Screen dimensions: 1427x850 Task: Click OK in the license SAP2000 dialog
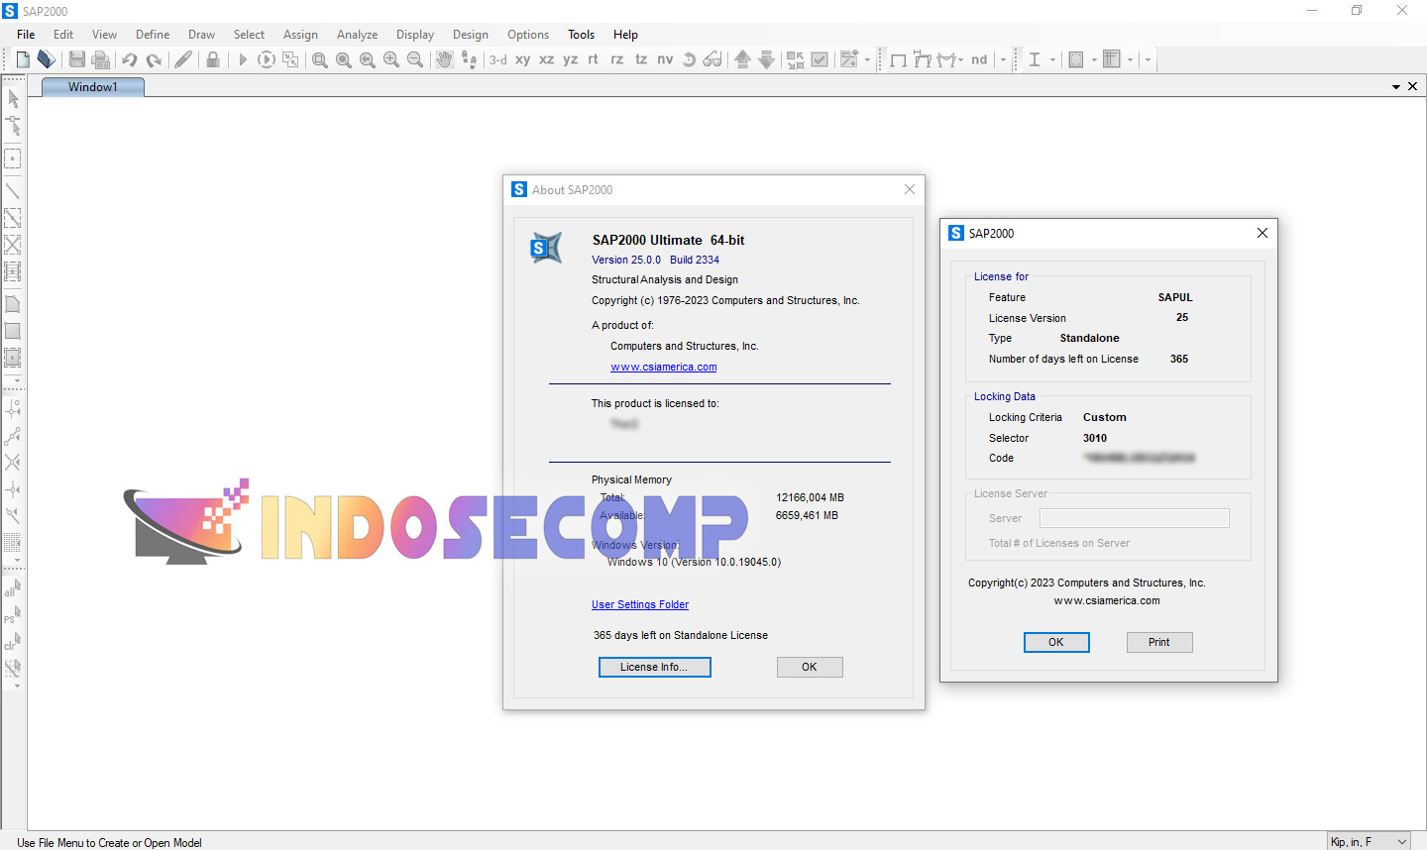pyautogui.click(x=1056, y=642)
